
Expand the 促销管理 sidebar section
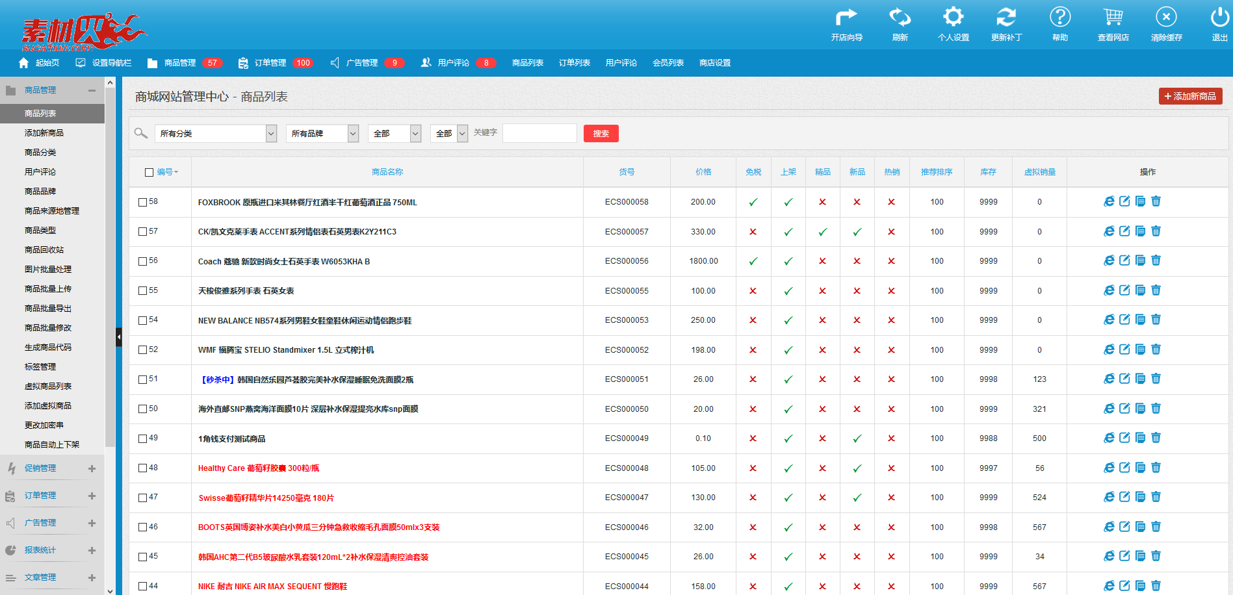pyautogui.click(x=92, y=468)
